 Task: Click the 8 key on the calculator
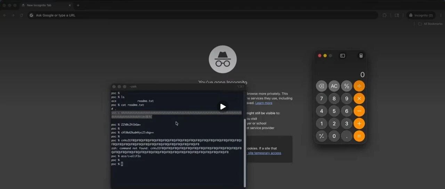(334, 98)
